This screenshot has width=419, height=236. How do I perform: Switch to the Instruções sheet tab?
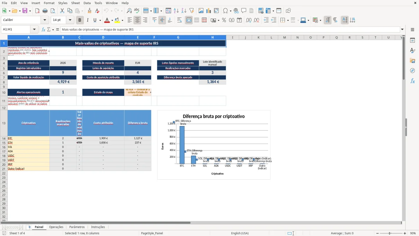click(x=98, y=227)
